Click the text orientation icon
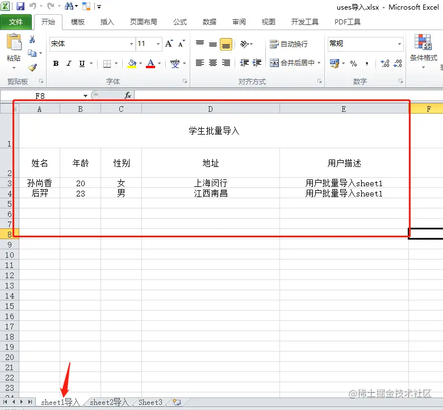Image resolution: width=443 pixels, height=410 pixels. tap(244, 44)
